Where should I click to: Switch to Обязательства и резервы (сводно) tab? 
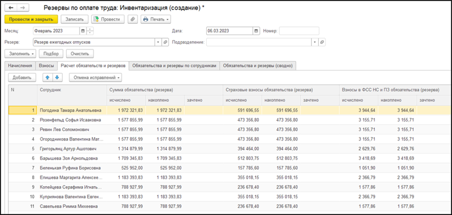[x=258, y=65]
